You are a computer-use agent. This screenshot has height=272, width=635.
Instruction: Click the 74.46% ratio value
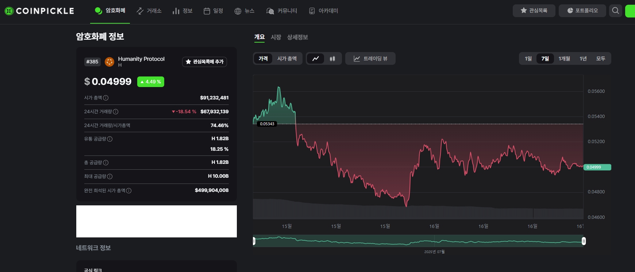pos(220,125)
